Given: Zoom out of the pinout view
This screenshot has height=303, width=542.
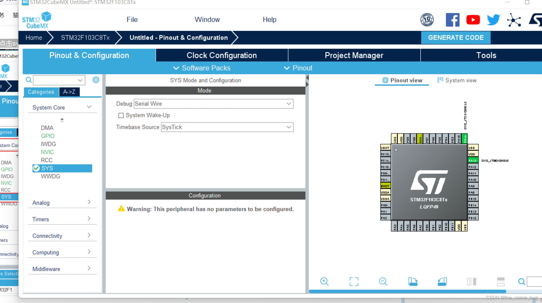Looking at the screenshot, I should point(383,281).
